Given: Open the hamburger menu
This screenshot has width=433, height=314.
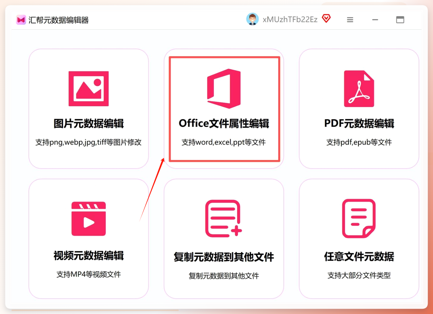Looking at the screenshot, I should 350,20.
